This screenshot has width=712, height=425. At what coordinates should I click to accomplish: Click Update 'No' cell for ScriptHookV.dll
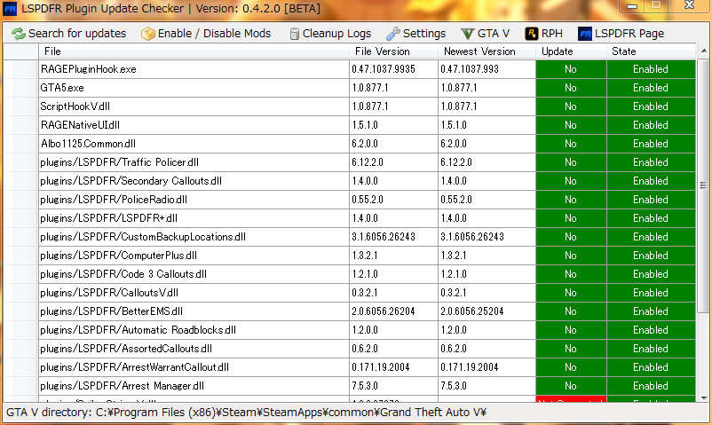pyautogui.click(x=571, y=106)
